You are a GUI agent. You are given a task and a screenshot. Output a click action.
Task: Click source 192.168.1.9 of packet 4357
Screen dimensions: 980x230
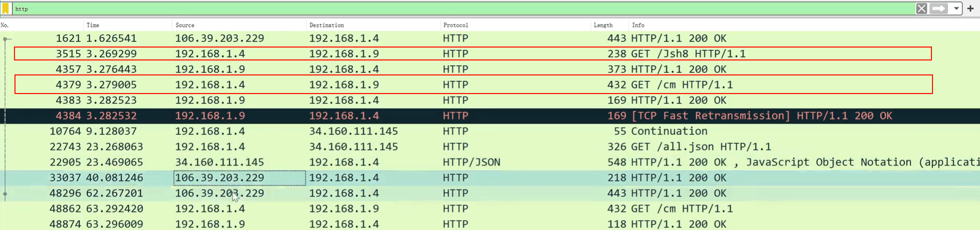210,69
